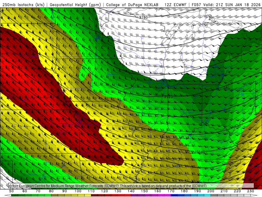Click the 190 value on the color scale
The height and width of the screenshot is (197, 262).
pos(197,191)
